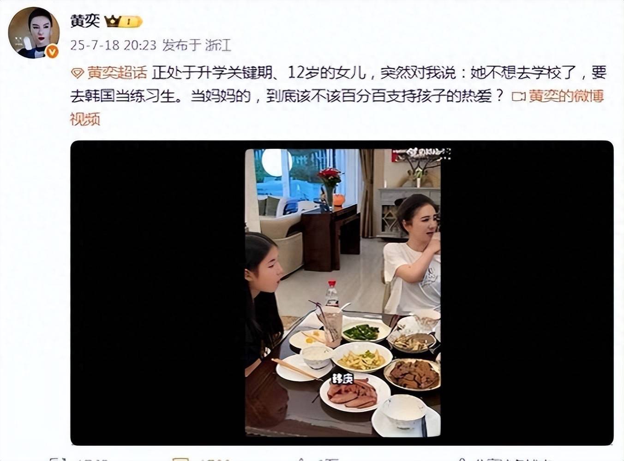Open the 黄奕的微博 video link text
The width and height of the screenshot is (624, 461).
566,96
